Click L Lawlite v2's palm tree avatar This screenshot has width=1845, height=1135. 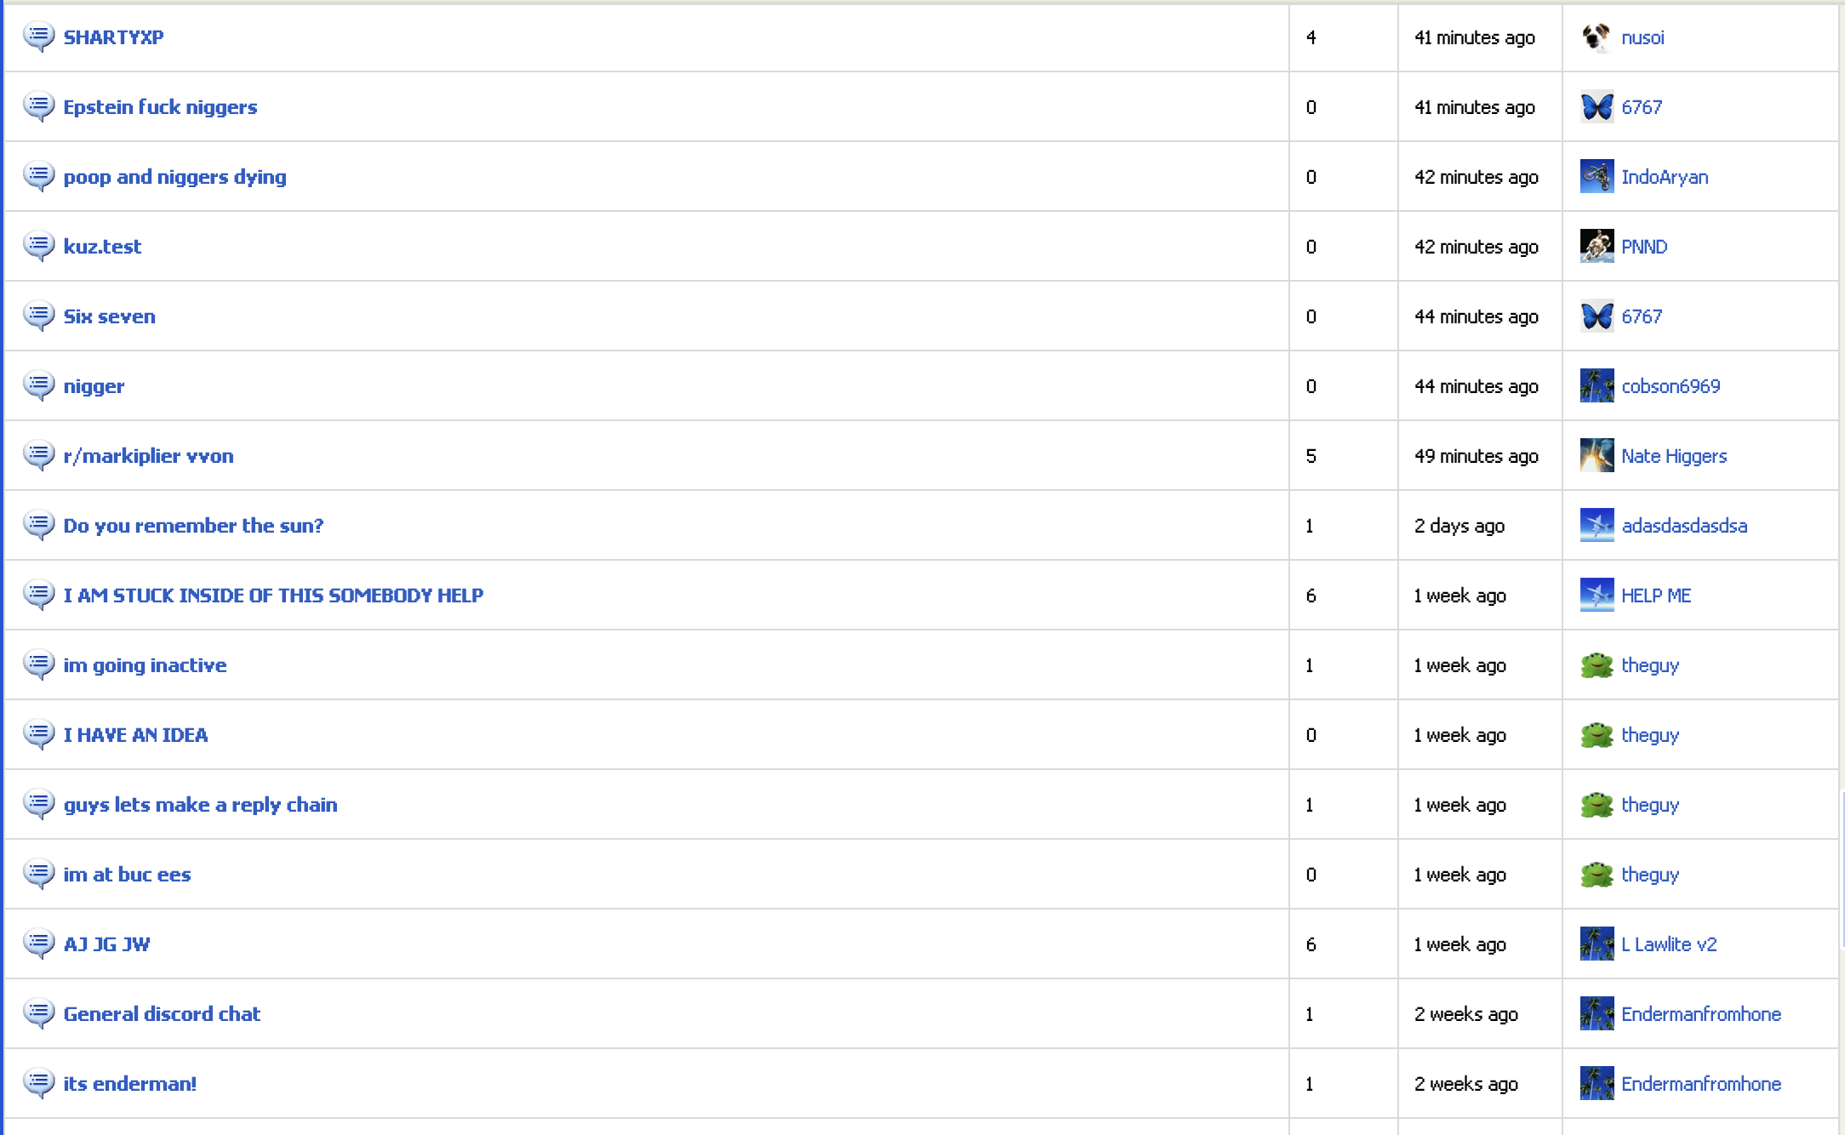pyautogui.click(x=1597, y=944)
